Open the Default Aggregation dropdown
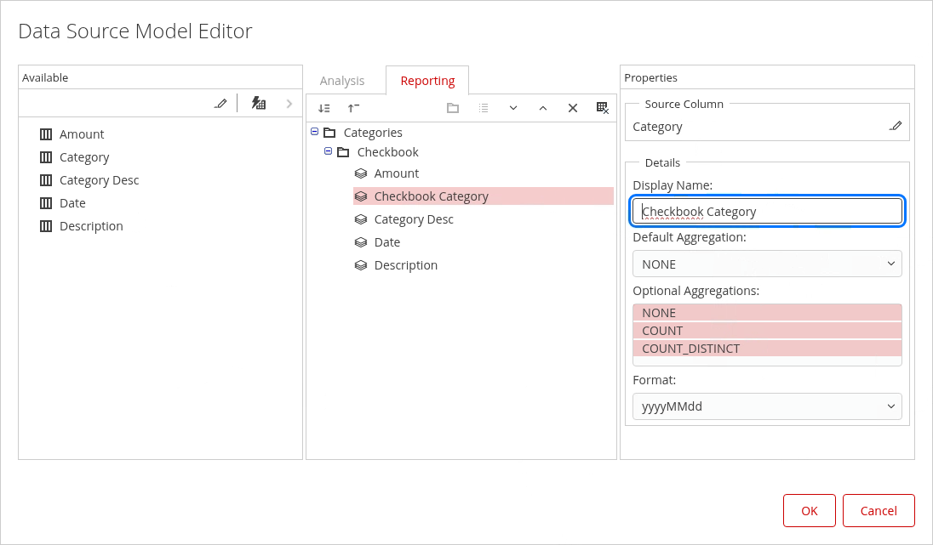Screen dimensions: 933x545 (x=767, y=264)
